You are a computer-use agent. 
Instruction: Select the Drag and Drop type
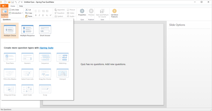(10, 90)
